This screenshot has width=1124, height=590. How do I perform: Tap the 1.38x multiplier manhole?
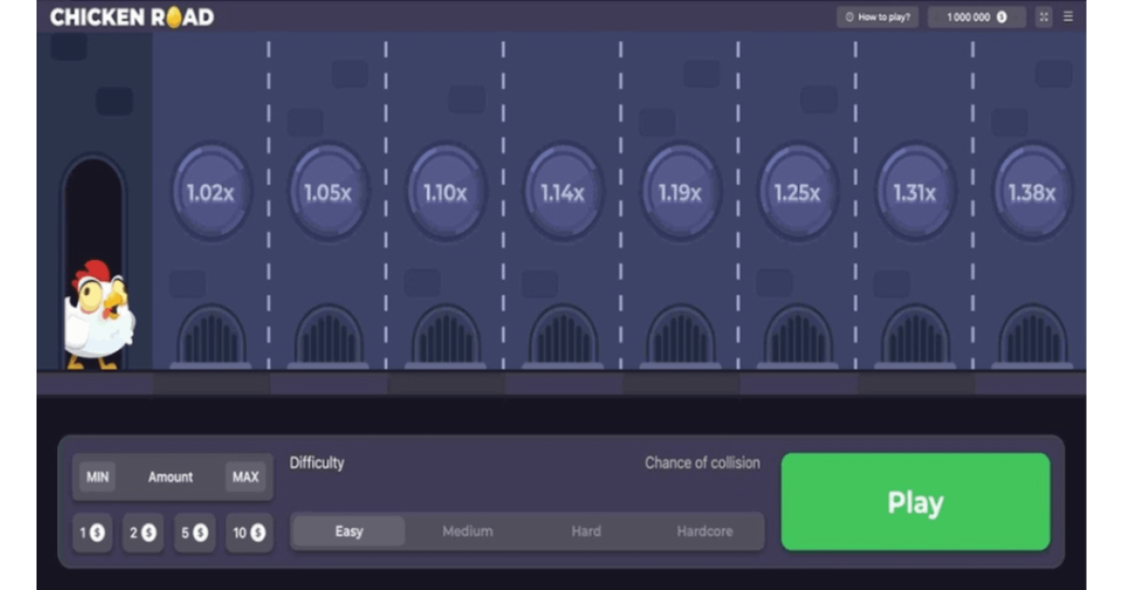[x=1031, y=193]
